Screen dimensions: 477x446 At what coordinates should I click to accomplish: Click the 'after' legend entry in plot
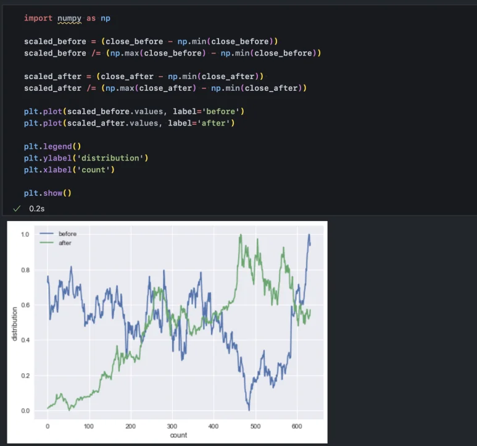[65, 243]
